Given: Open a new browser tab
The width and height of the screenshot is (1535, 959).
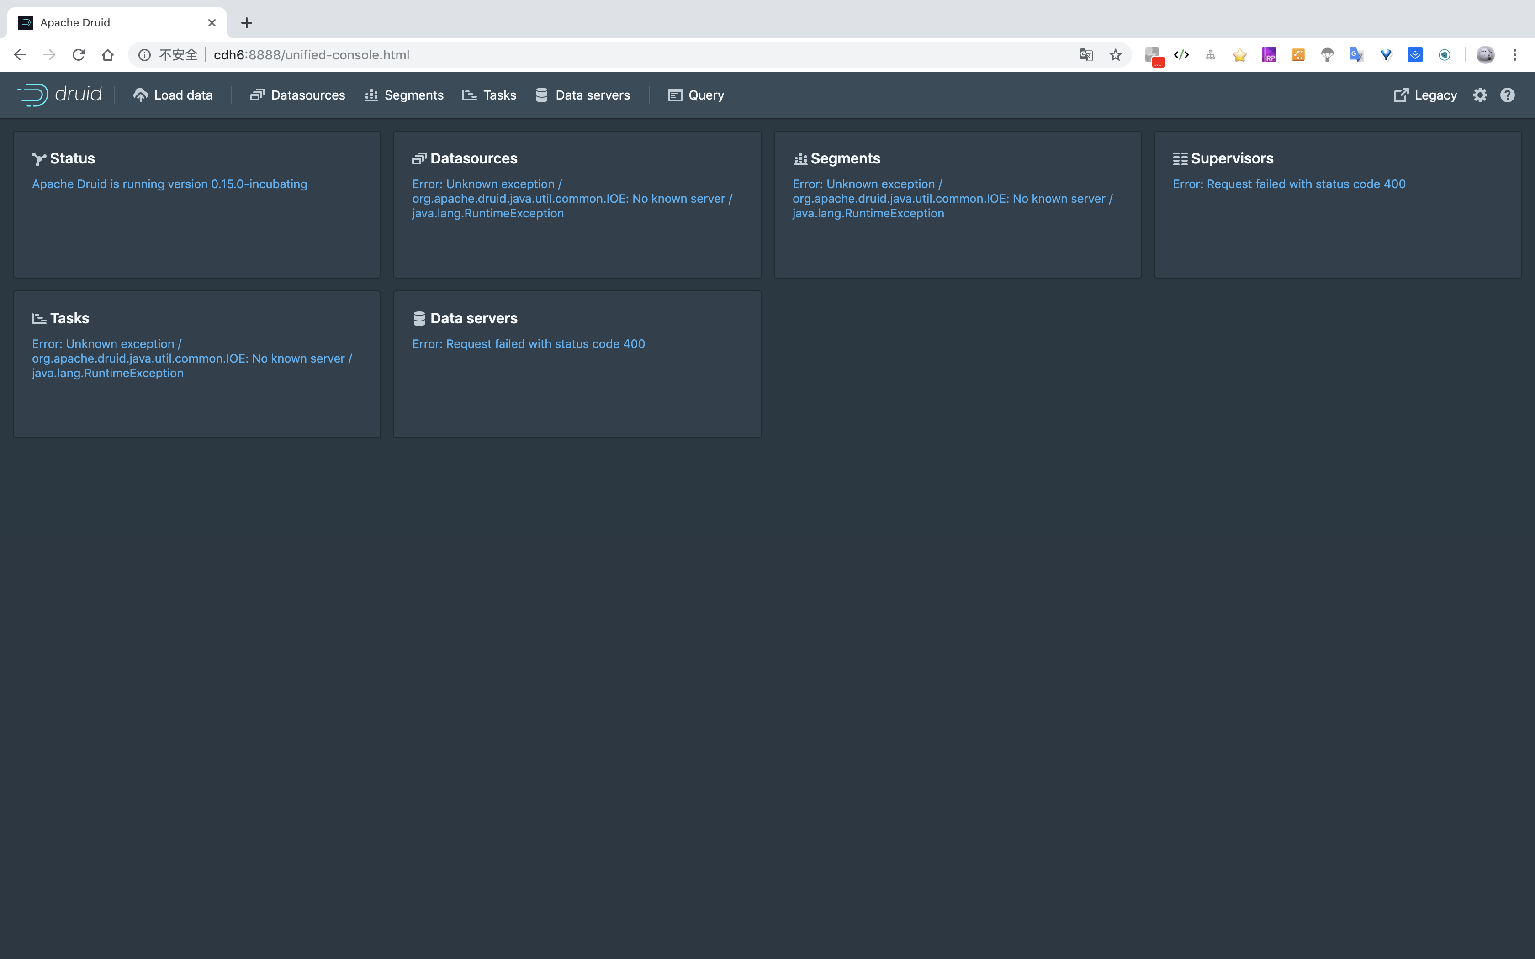Looking at the screenshot, I should 247,23.
